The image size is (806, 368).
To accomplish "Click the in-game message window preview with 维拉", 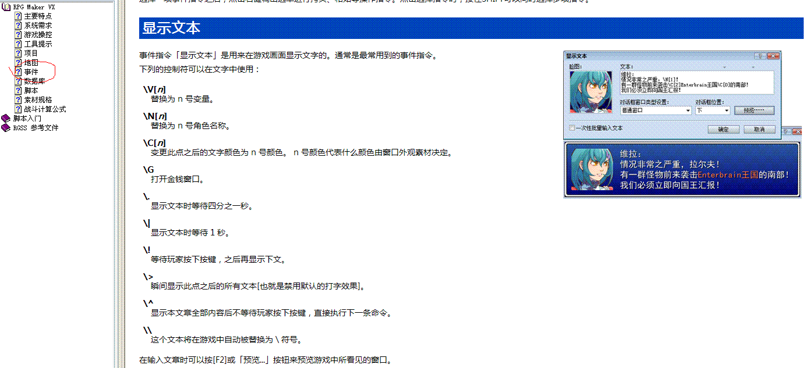I will (x=683, y=169).
